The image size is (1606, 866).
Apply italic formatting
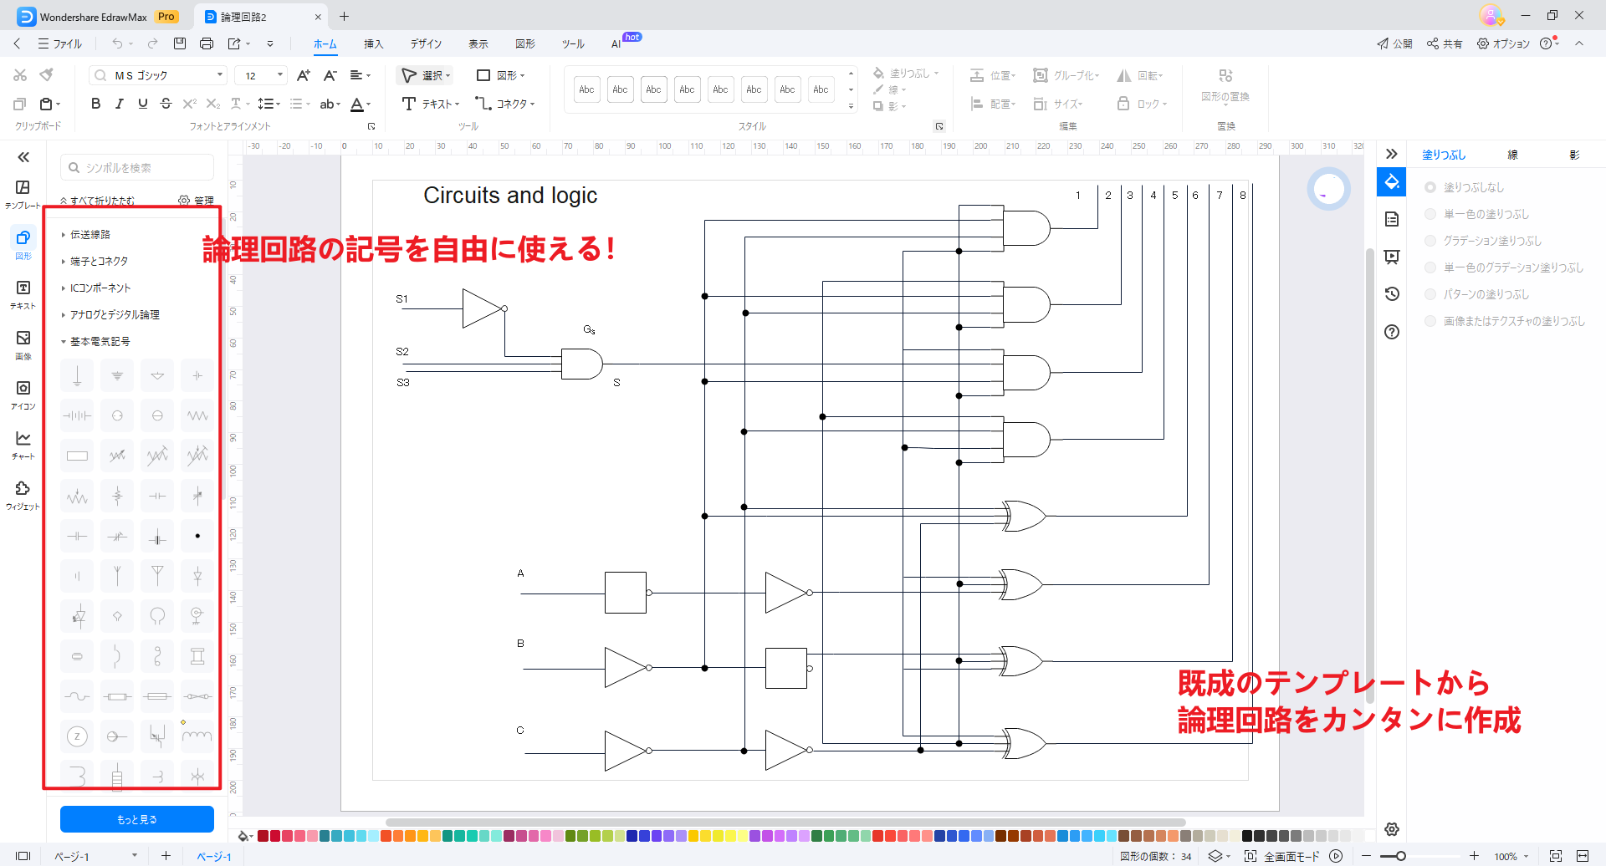tap(119, 104)
